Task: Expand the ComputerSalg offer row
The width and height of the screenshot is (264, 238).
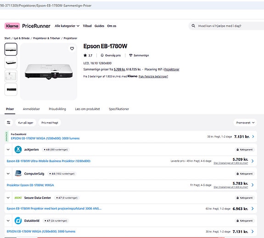Action: point(8,174)
